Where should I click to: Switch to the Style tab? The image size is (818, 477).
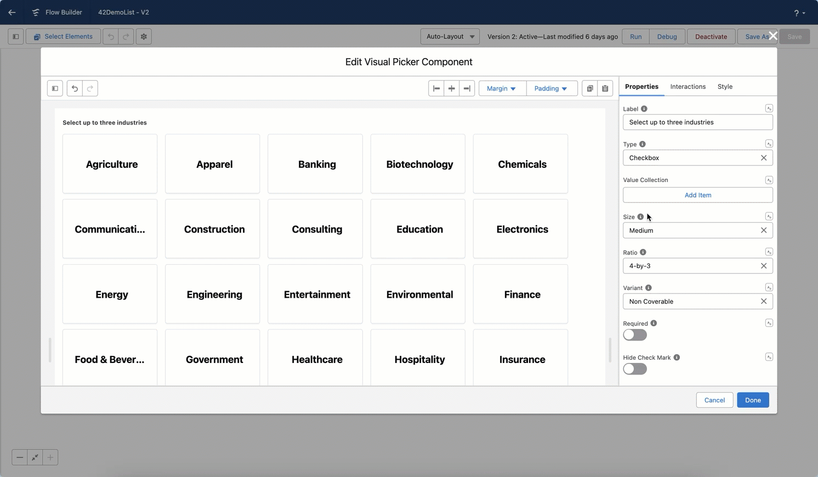click(725, 87)
